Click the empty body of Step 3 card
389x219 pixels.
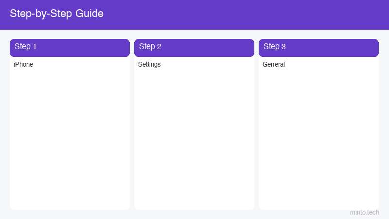pos(319,139)
